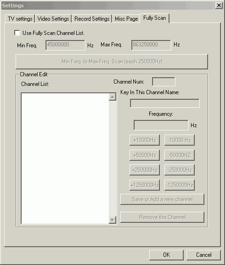Open the Video Settings tab
225x265 pixels.
coord(53,18)
